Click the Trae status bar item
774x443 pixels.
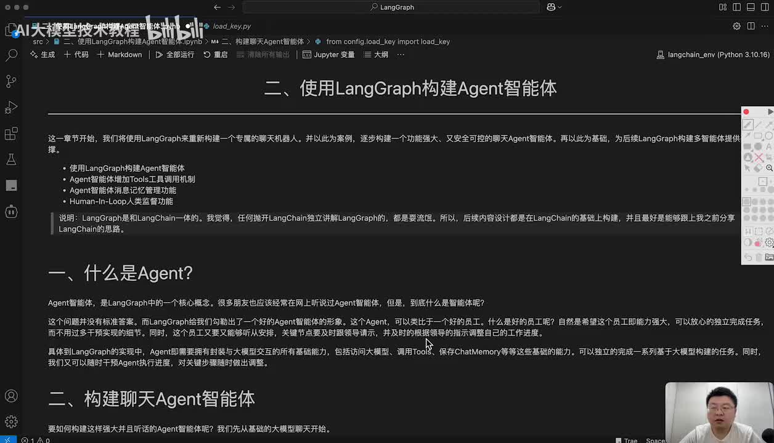627,440
